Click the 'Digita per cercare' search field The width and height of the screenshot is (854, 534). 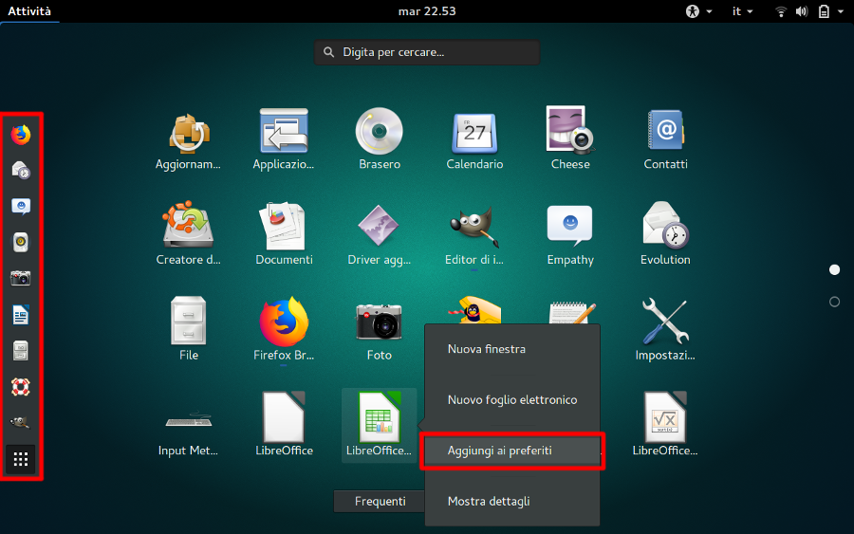427,52
